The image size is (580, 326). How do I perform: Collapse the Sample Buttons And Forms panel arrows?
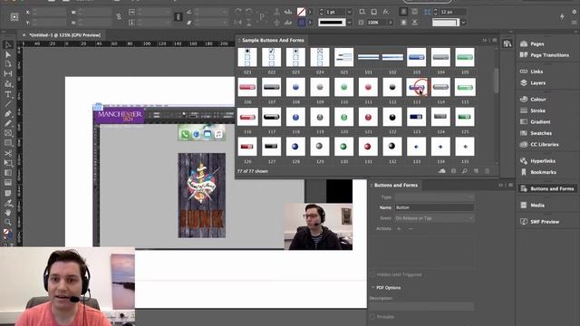point(485,40)
